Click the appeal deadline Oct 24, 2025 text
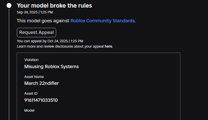The image size is (208, 120). (x=58, y=41)
